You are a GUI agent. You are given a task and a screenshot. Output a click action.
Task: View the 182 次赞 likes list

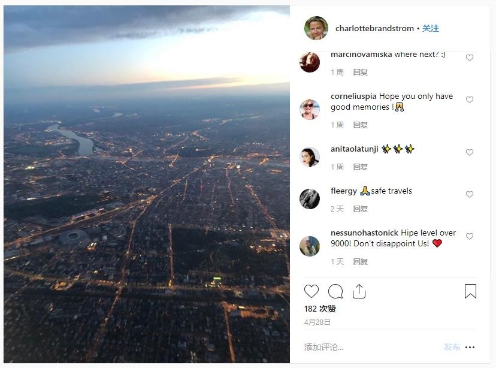click(320, 309)
